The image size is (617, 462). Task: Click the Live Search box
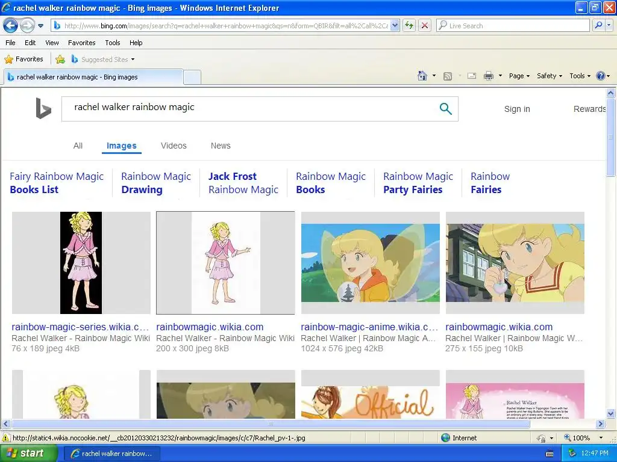[513, 25]
